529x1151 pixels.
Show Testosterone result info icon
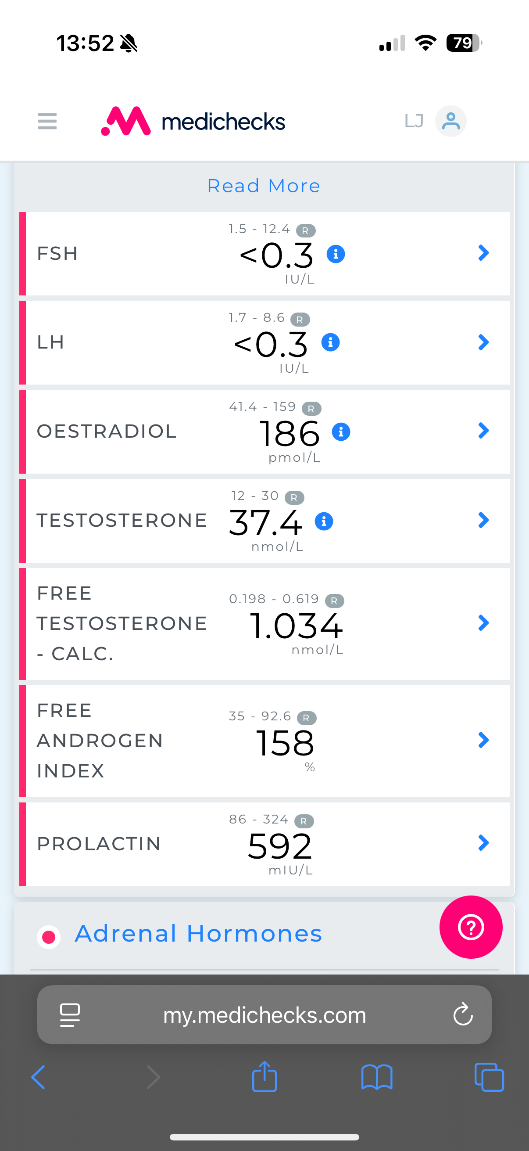click(x=324, y=521)
